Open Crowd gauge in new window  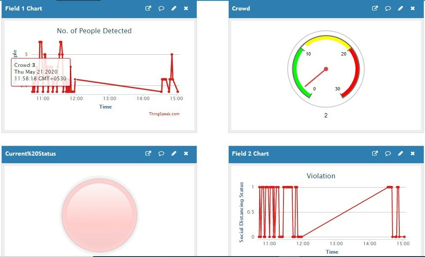pos(375,8)
